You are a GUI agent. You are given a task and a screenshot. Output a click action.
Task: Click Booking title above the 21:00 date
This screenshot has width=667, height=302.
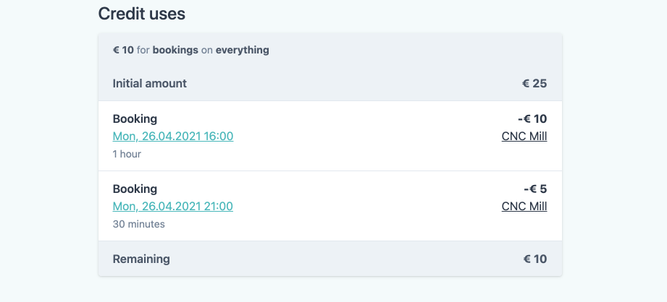click(x=135, y=189)
